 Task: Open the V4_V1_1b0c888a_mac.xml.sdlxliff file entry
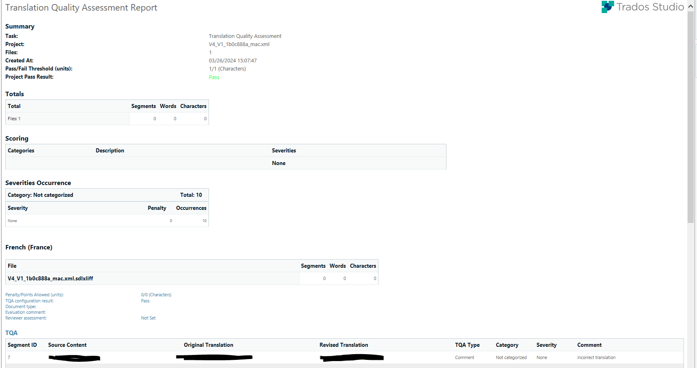tap(50, 278)
